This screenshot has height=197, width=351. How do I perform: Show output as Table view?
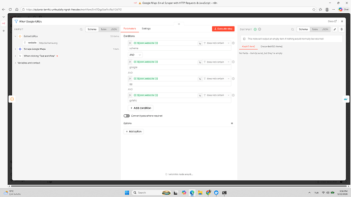pyautogui.click(x=315, y=29)
